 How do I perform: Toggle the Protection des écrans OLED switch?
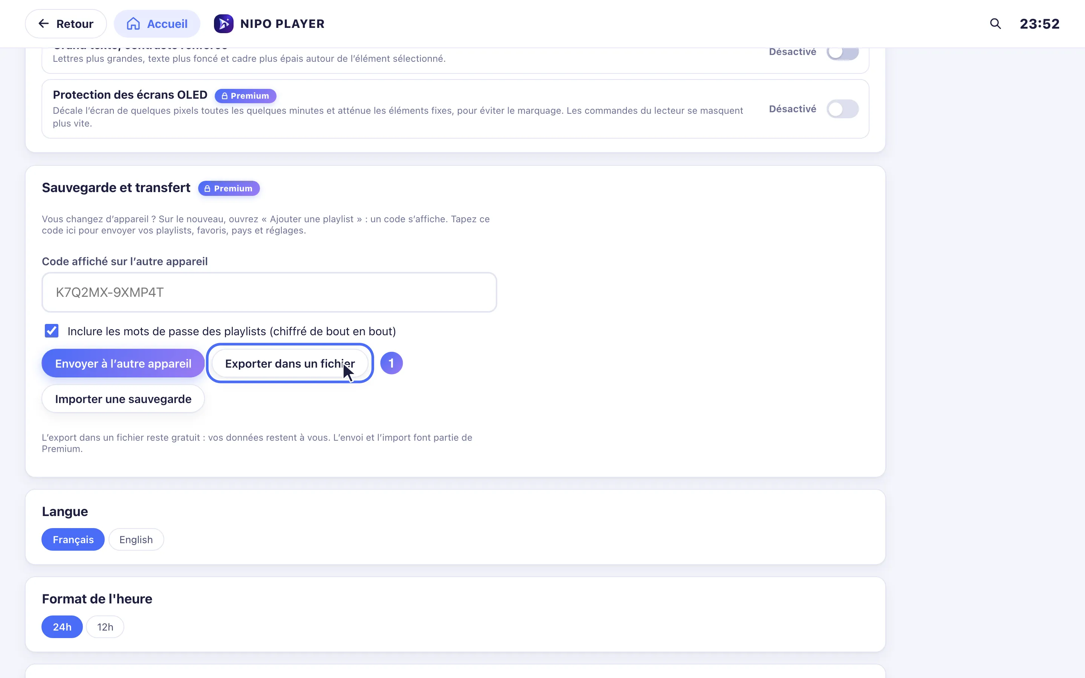coord(842,109)
